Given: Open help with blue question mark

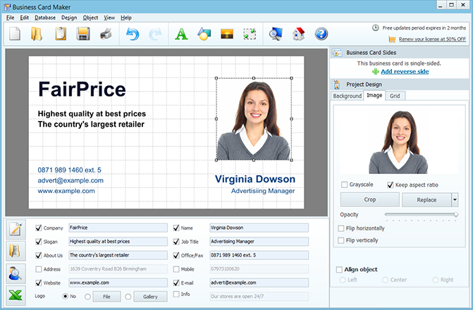Looking at the screenshot, I should pyautogui.click(x=321, y=34).
